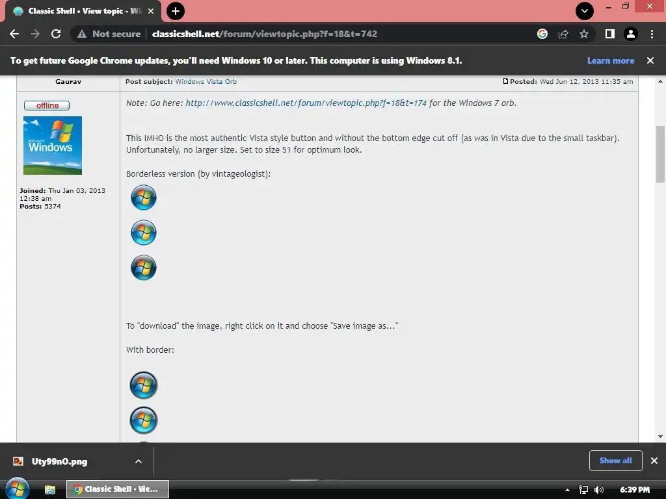Dismiss the Chrome update notice bar
Screen dimensions: 666x499
coord(650,60)
